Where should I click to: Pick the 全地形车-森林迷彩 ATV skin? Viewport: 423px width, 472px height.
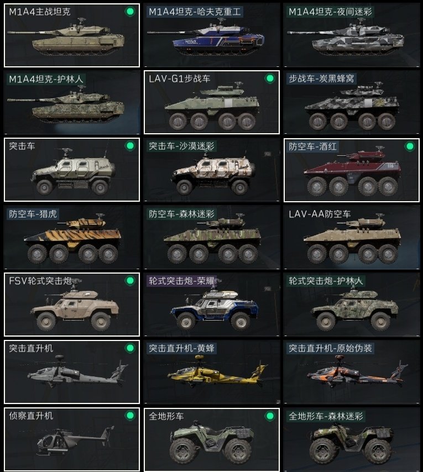[352, 440]
